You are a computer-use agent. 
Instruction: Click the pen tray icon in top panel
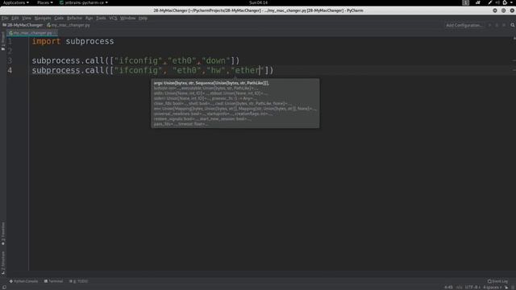[490, 2]
